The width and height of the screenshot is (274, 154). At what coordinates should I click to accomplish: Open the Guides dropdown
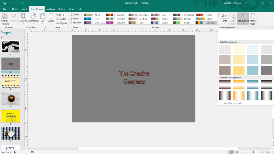tap(50, 18)
